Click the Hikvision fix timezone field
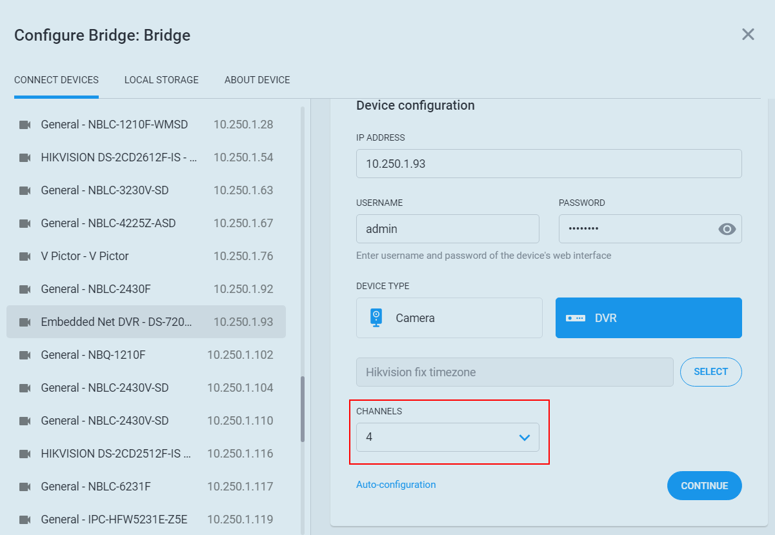Viewport: 775px width, 535px height. (x=515, y=372)
